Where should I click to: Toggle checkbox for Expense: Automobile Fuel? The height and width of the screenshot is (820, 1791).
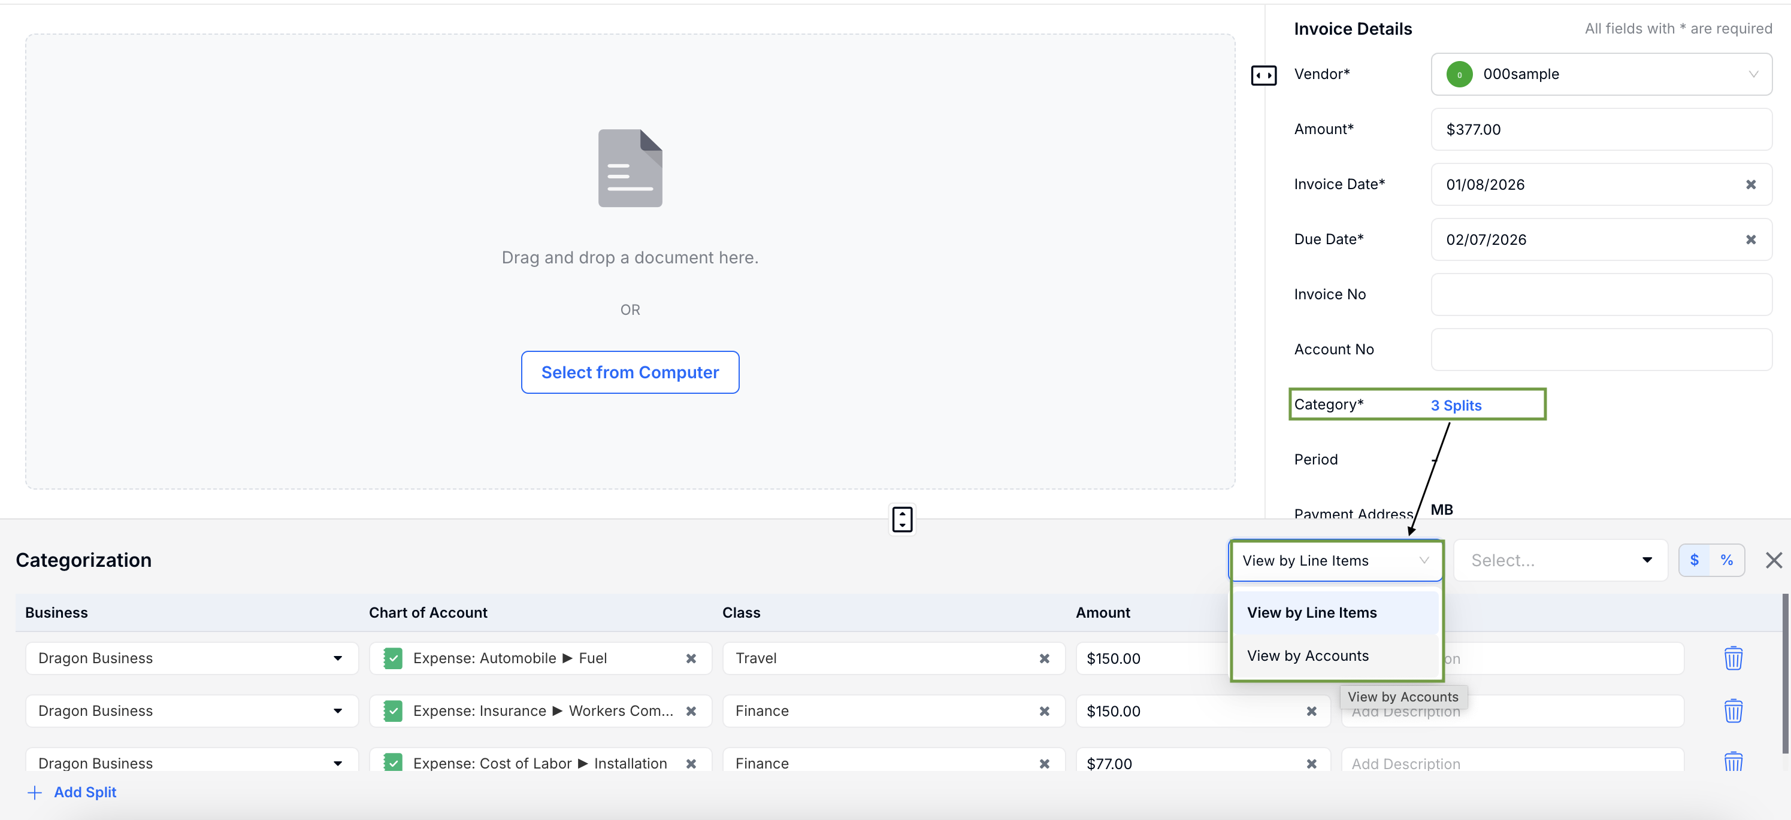coord(393,658)
